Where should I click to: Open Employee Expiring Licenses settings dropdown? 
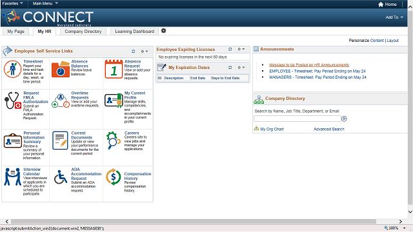pyautogui.click(x=241, y=49)
